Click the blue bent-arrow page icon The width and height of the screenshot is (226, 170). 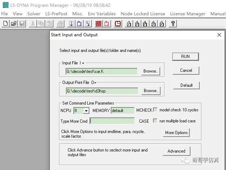coord(88,23)
